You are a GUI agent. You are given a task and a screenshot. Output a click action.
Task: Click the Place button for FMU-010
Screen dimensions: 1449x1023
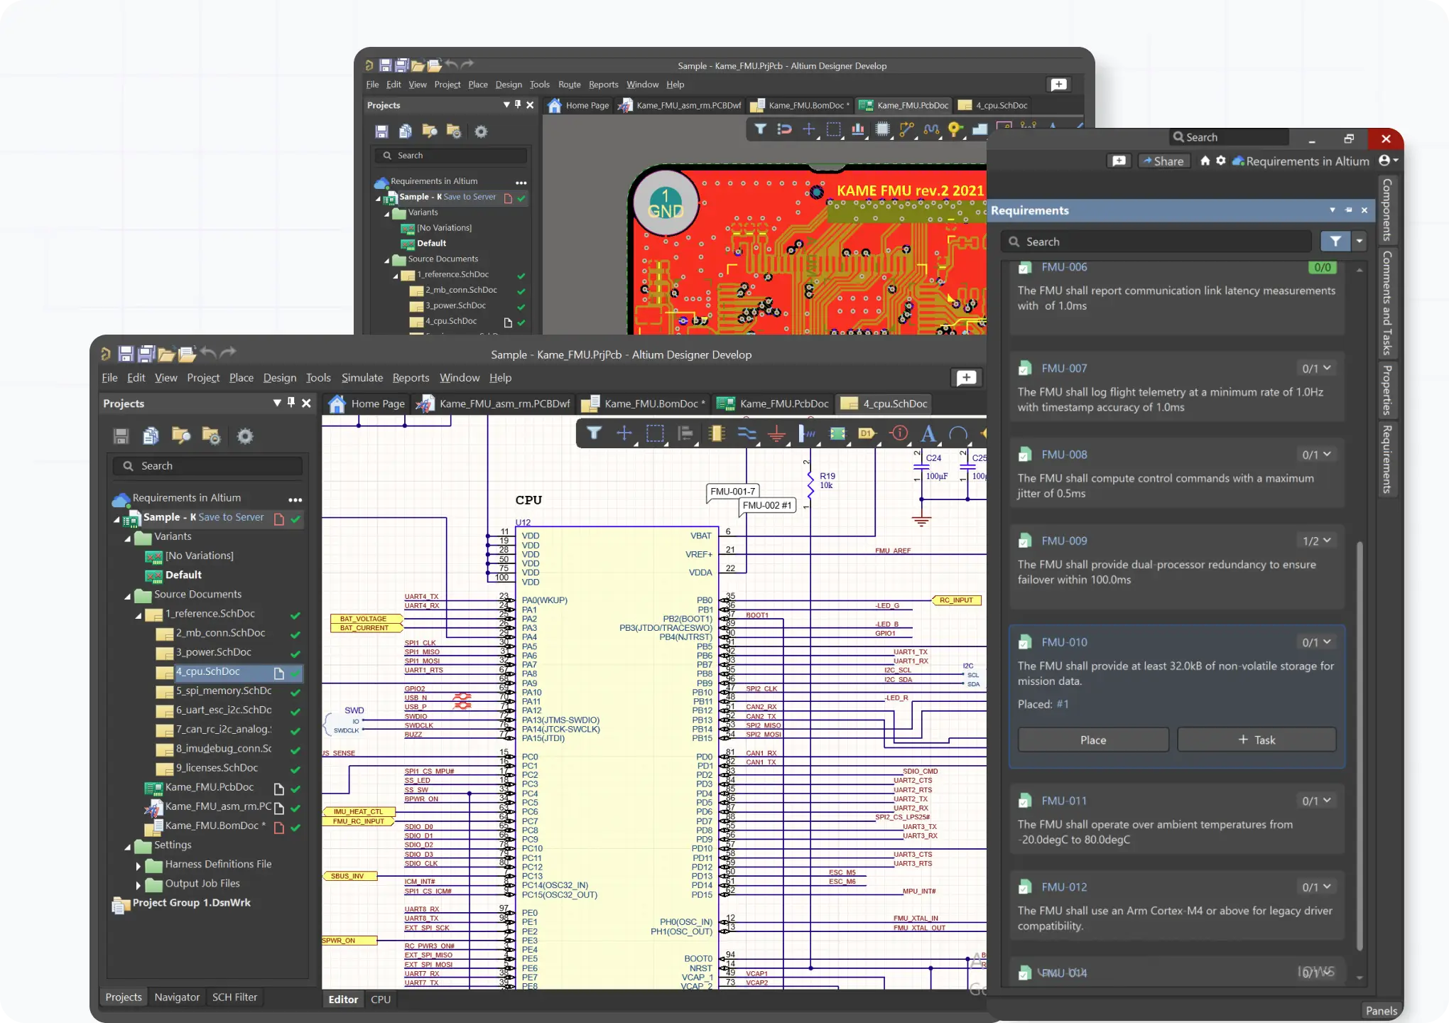point(1093,740)
